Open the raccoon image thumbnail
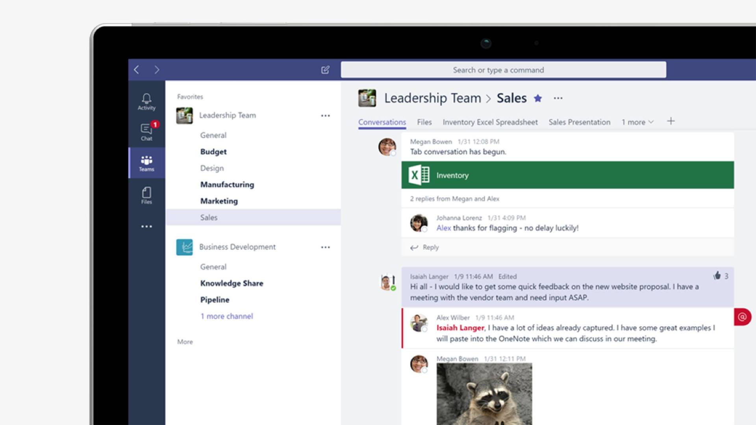Viewport: 756px width, 425px height. point(484,394)
